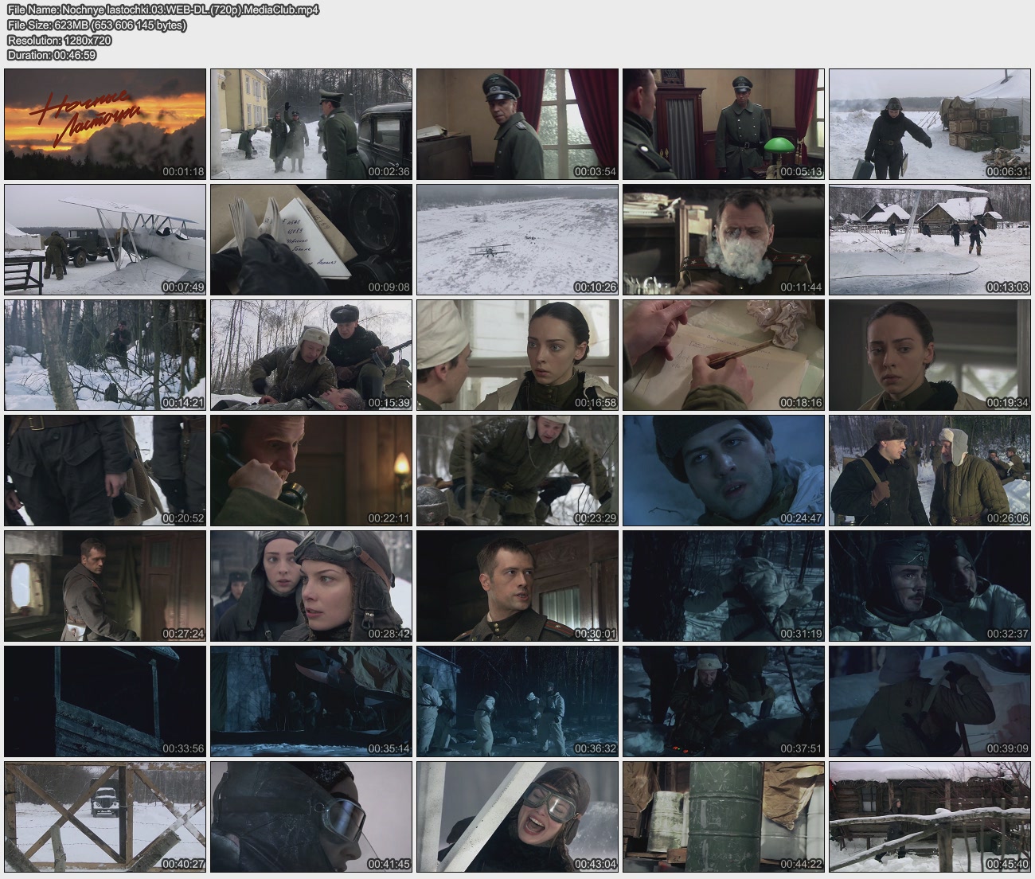Click the green desk lamp frame at 00:05:13
Screen dimensions: 1035x879
click(724, 124)
